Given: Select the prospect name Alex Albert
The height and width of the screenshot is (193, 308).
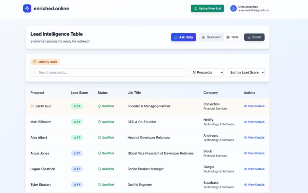Looking at the screenshot, I should (x=39, y=137).
